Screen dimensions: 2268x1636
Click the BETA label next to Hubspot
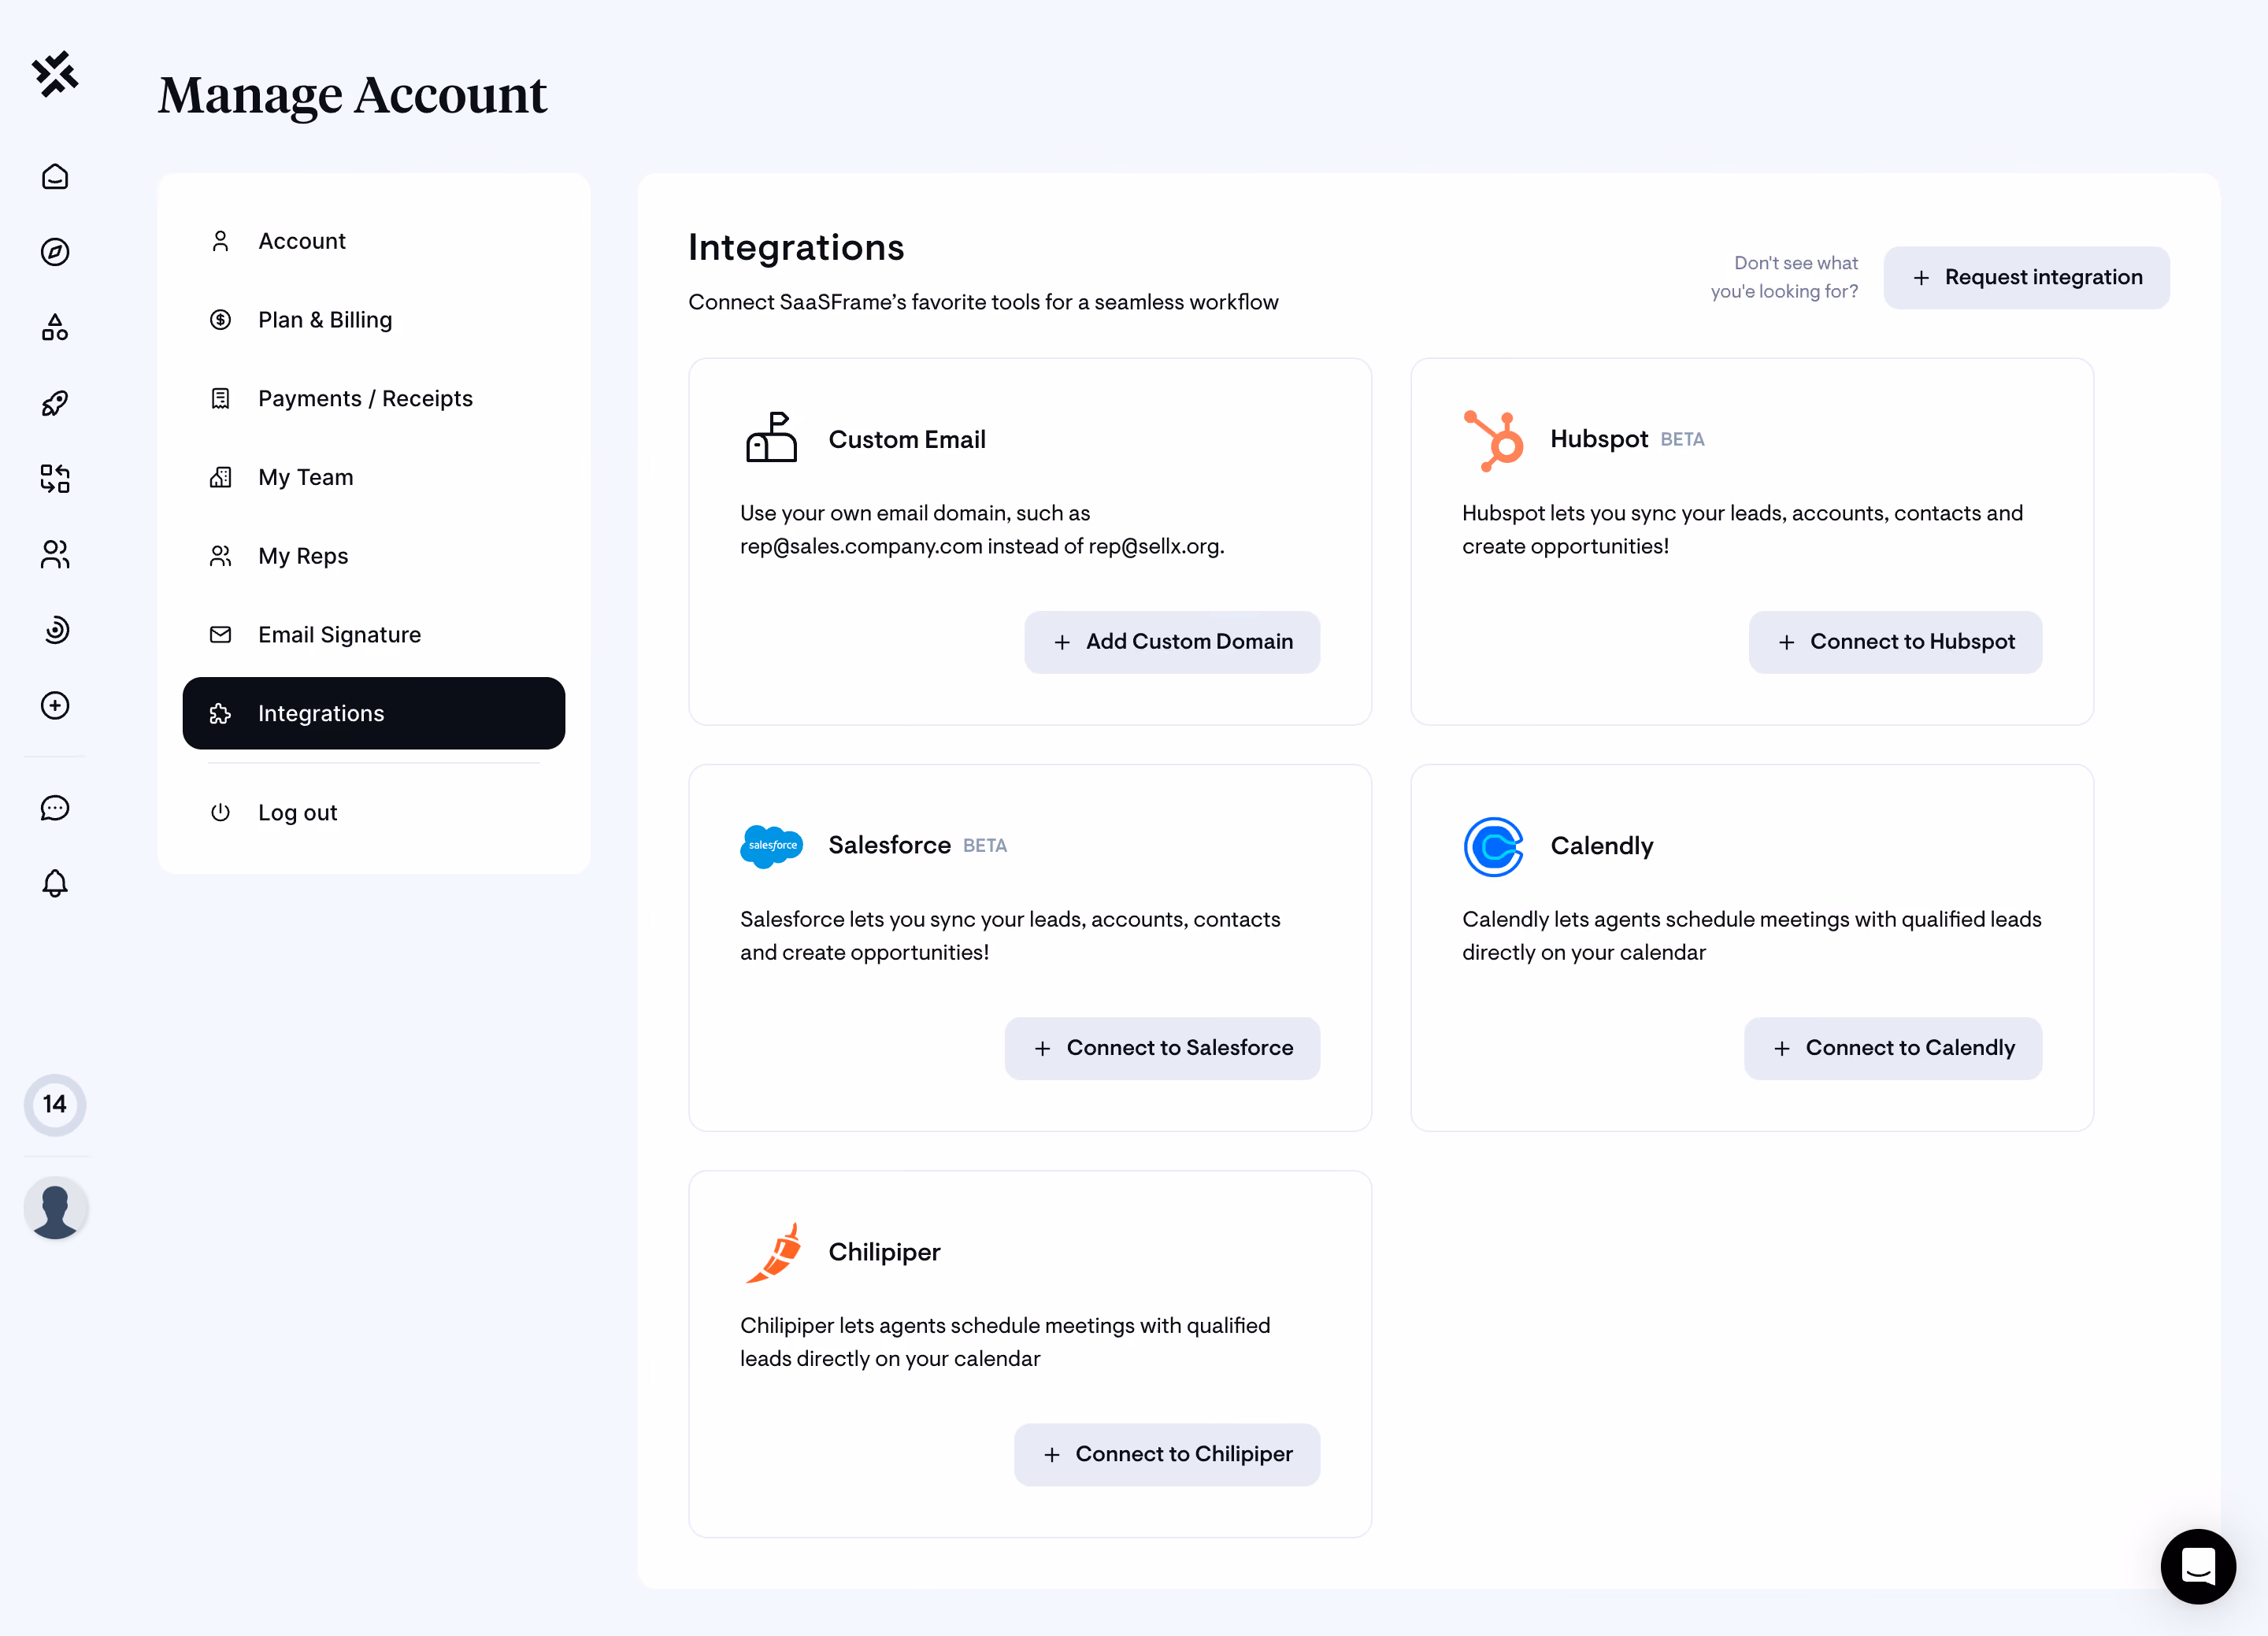click(x=1682, y=440)
